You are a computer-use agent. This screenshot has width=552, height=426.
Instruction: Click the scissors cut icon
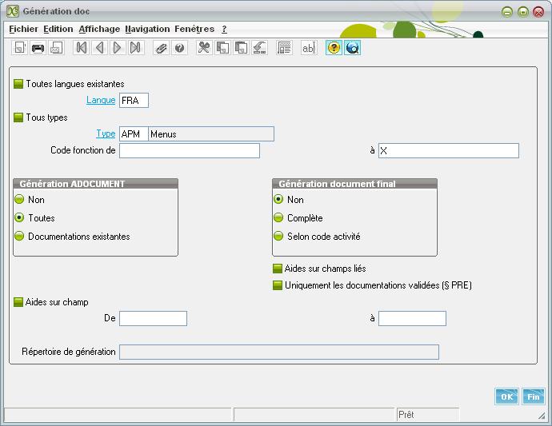pyautogui.click(x=204, y=48)
